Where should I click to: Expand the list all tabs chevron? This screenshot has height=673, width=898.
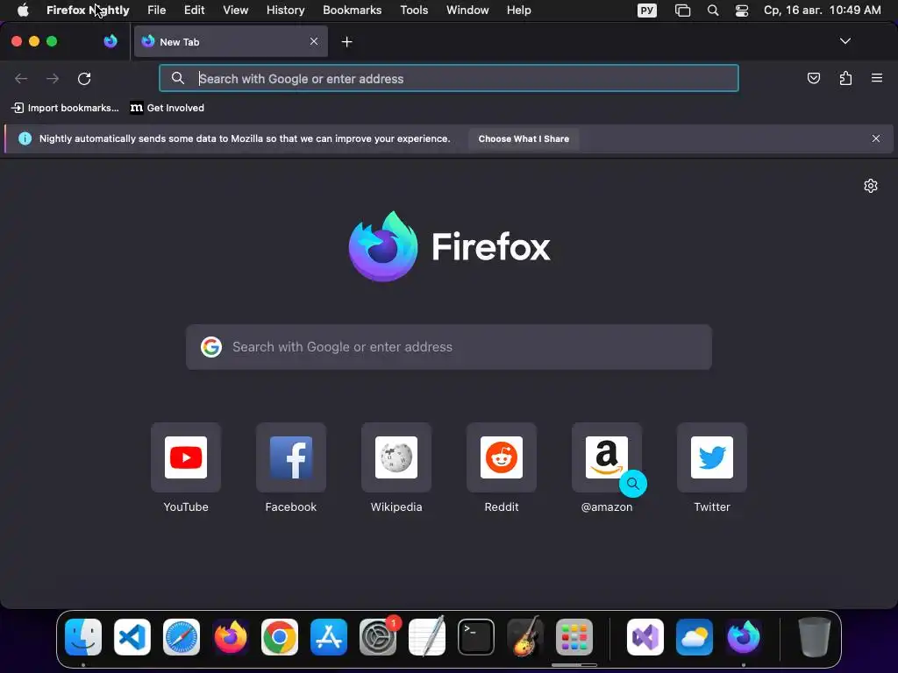coord(845,41)
